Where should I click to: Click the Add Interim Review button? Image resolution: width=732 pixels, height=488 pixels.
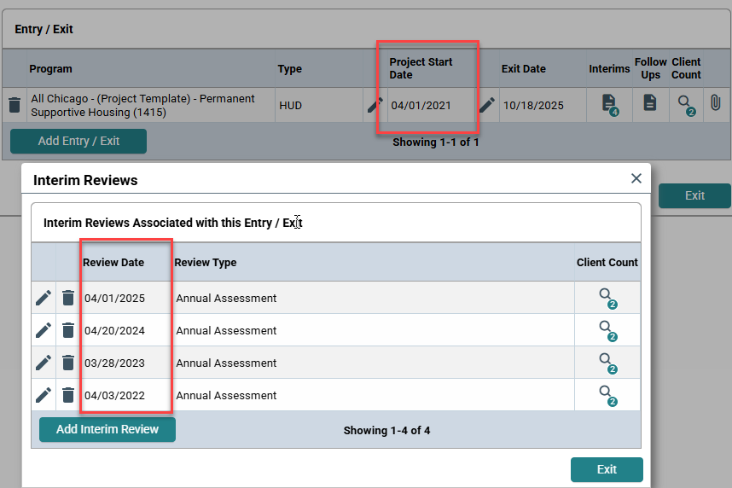click(x=107, y=429)
